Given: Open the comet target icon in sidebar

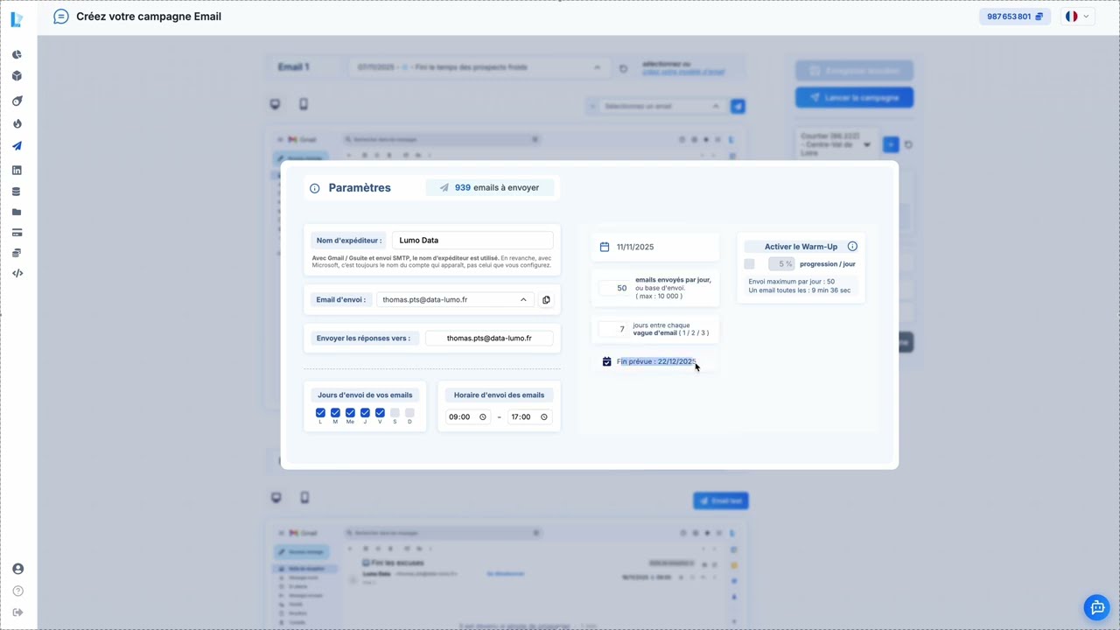Looking at the screenshot, I should click(x=17, y=101).
